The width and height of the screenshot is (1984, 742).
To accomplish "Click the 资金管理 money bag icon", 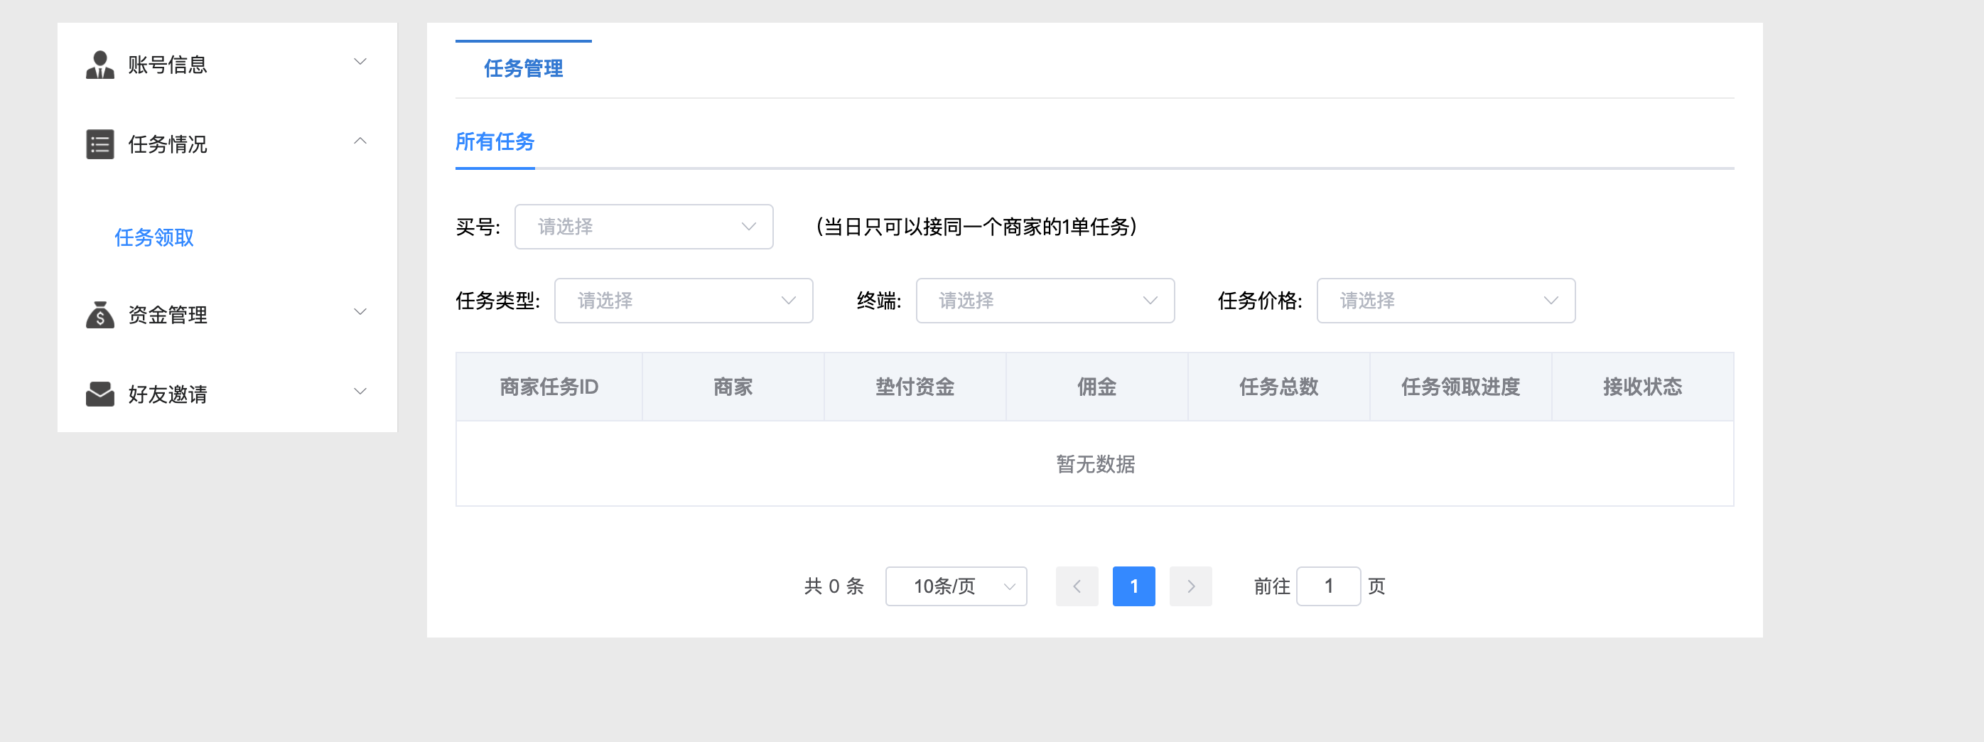I will point(100,315).
